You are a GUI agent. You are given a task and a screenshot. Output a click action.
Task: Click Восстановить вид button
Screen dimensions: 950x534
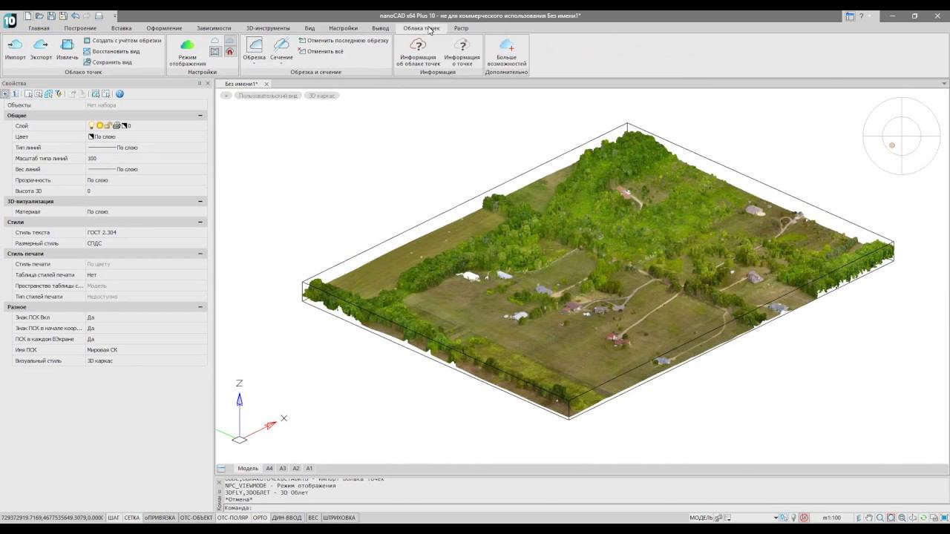point(111,51)
